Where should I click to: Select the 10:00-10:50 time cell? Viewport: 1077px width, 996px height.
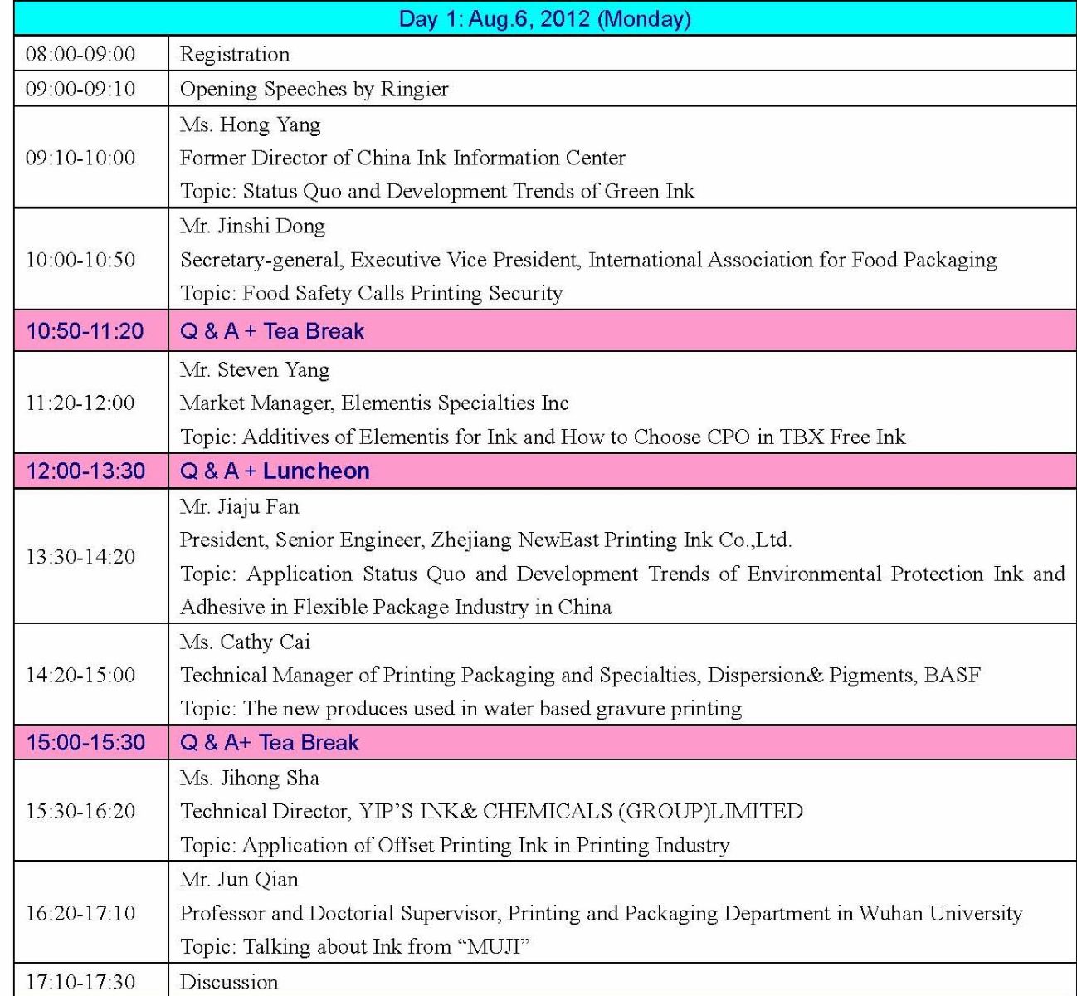[91, 259]
